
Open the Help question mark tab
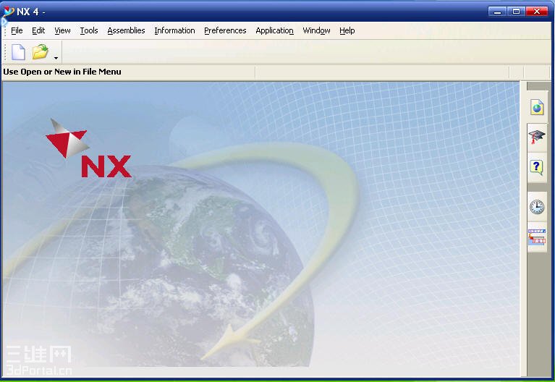pyautogui.click(x=537, y=167)
